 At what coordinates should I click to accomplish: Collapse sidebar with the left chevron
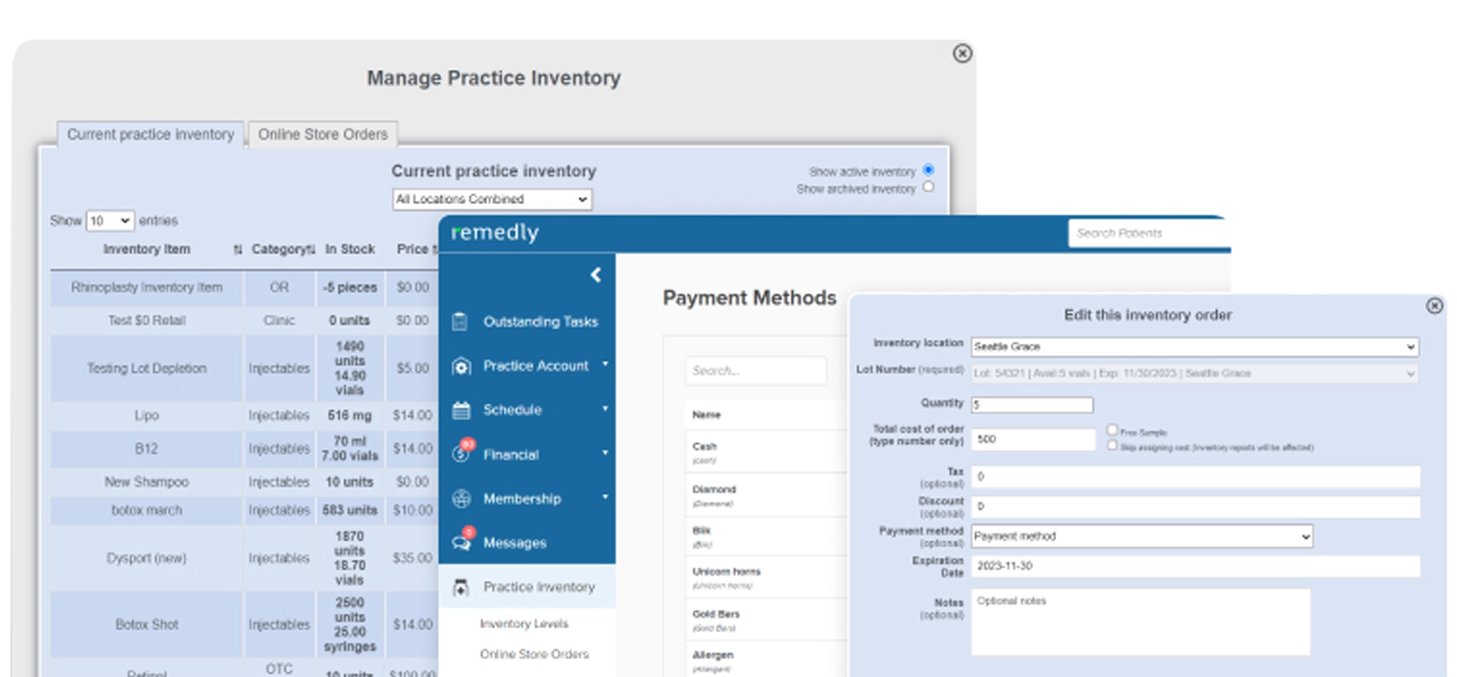pos(596,275)
